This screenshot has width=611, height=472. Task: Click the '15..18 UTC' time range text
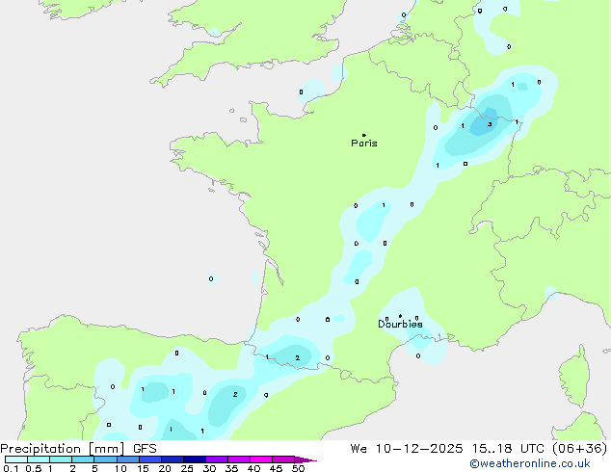pos(508,449)
